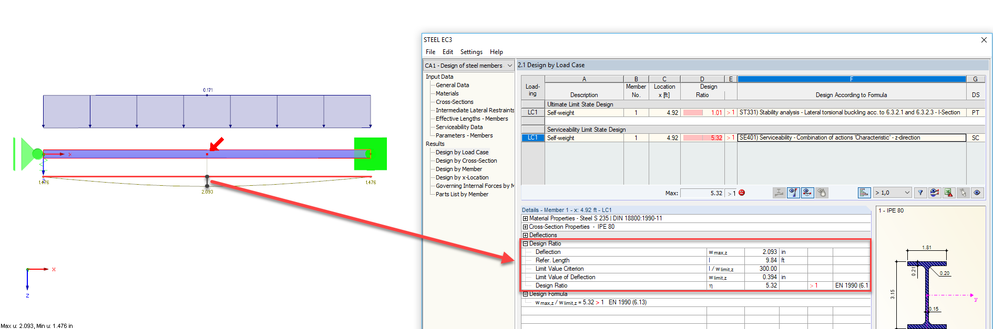This screenshot has height=329, width=993.
Task: Toggle the colored relation scale bars icon
Action: [864, 193]
